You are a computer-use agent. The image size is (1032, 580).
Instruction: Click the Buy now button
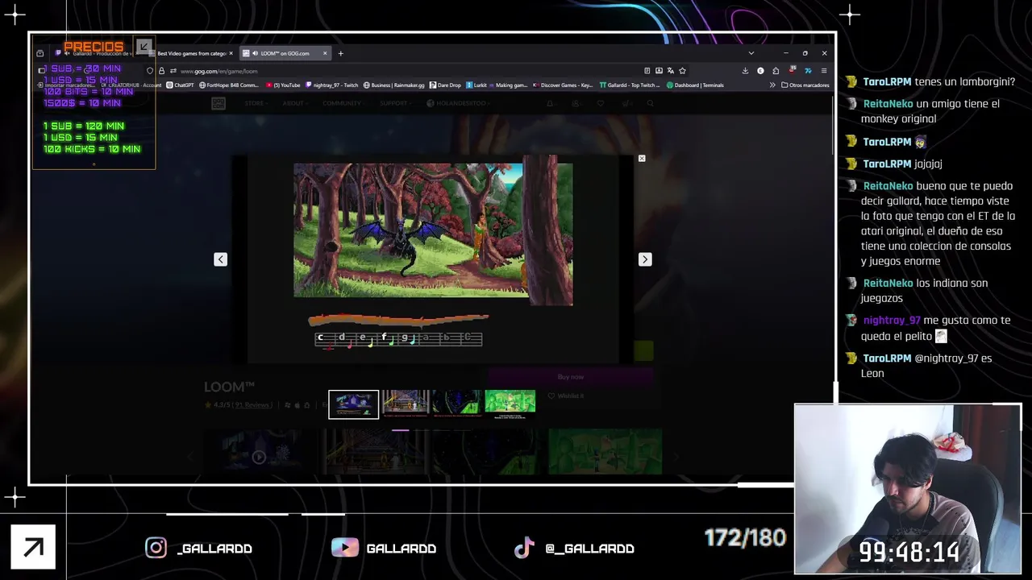(x=571, y=377)
